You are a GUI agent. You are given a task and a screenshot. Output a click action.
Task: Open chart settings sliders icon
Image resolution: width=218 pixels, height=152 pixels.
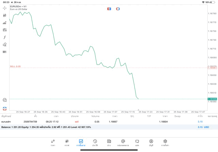[5, 30]
